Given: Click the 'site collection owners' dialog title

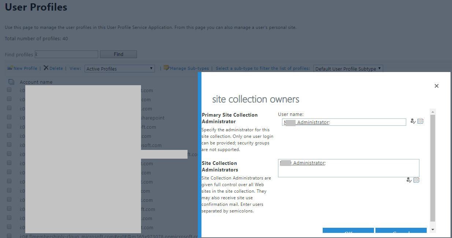Looking at the screenshot, I should (256, 99).
